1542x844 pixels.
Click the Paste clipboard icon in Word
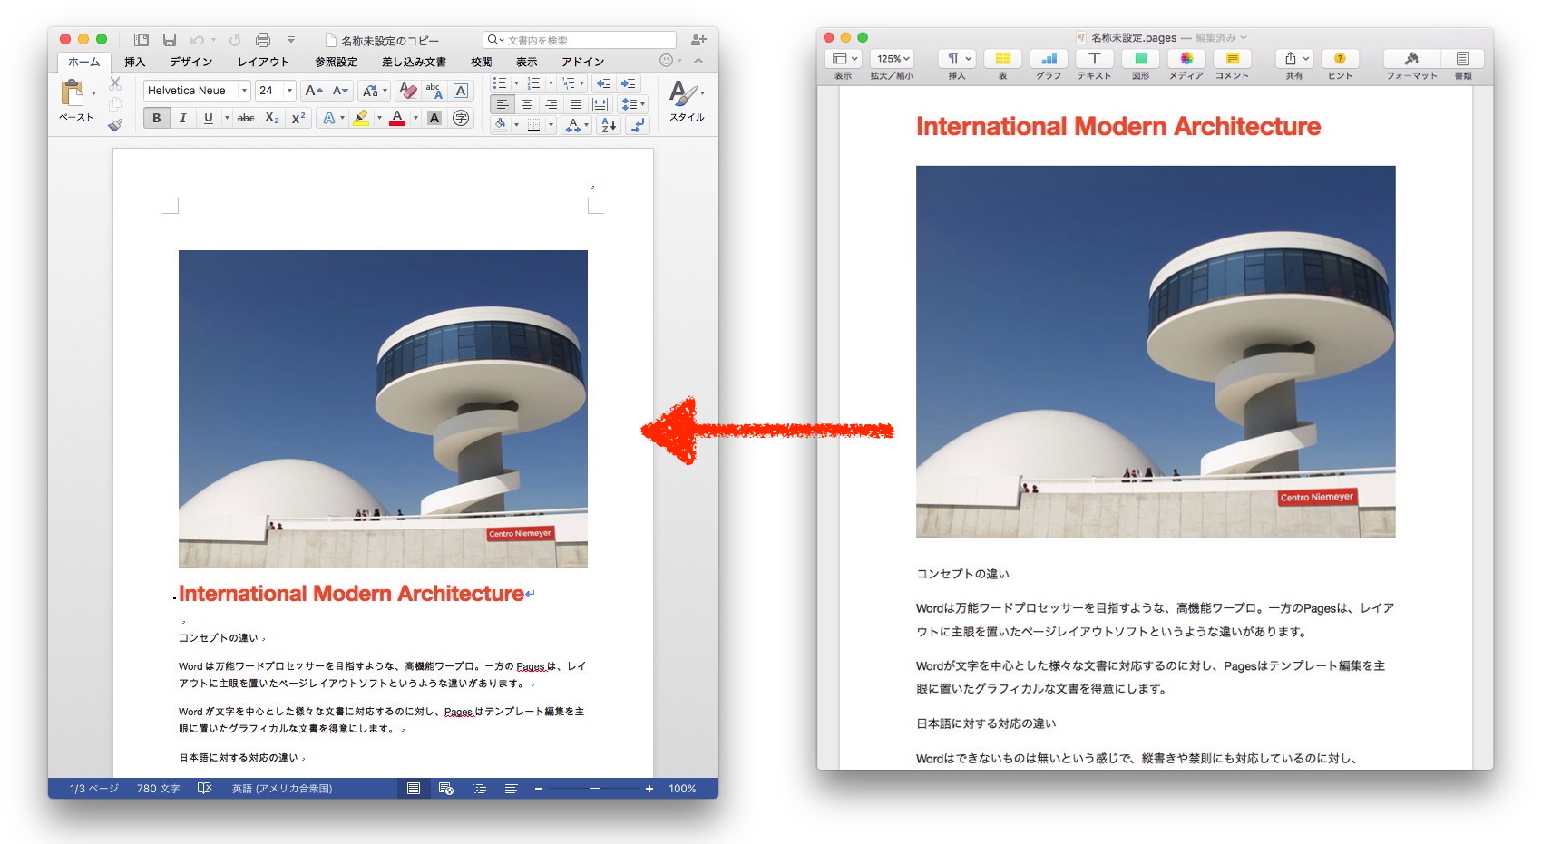click(72, 92)
